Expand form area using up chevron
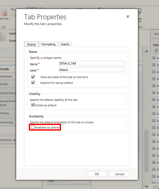Viewport: 159px width, 189px height. (x=147, y=52)
